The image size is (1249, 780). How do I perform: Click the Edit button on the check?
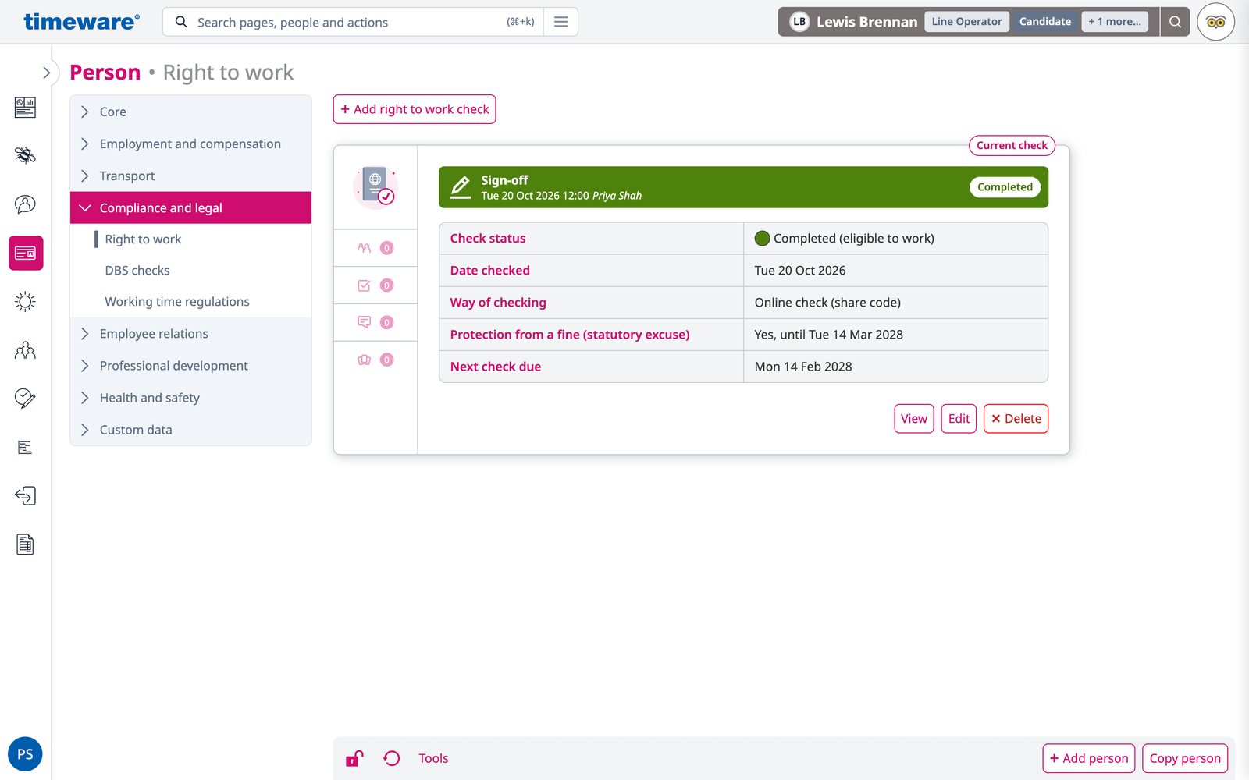[959, 419]
